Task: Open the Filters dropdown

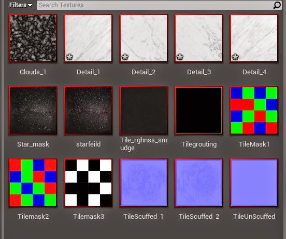Action: click(21, 5)
